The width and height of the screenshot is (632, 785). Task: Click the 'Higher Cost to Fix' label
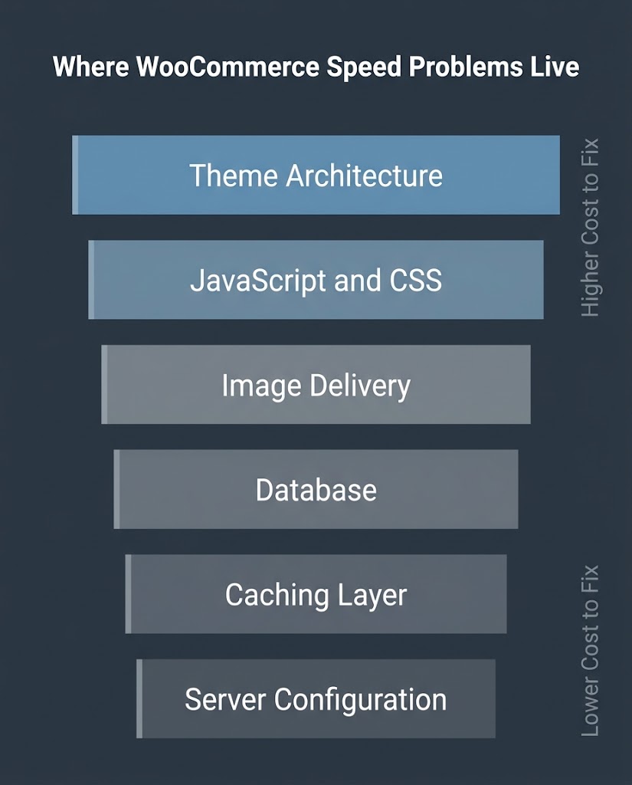[590, 227]
